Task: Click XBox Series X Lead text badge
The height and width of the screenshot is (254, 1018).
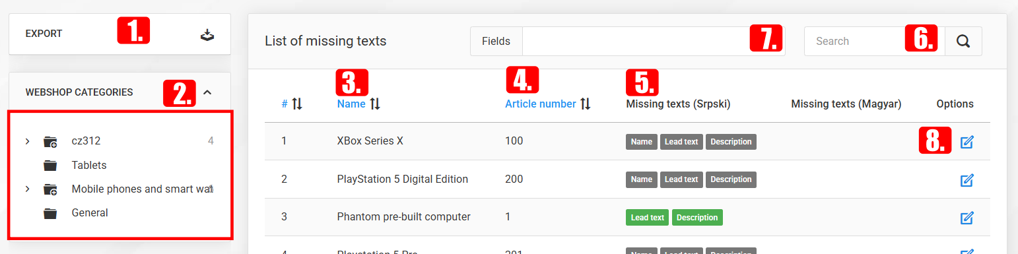Action: coord(682,142)
